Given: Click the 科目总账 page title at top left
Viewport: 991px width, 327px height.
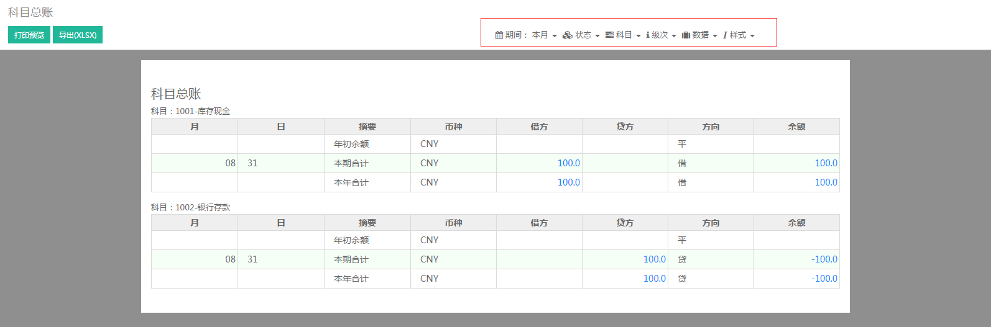Looking at the screenshot, I should pos(30,12).
